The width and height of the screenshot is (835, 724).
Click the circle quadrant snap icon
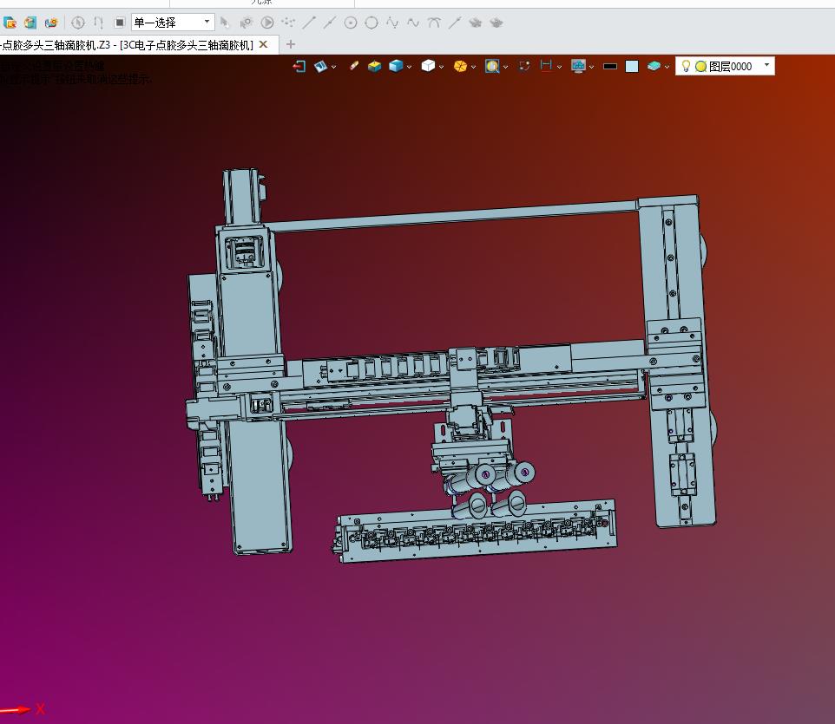tap(371, 23)
